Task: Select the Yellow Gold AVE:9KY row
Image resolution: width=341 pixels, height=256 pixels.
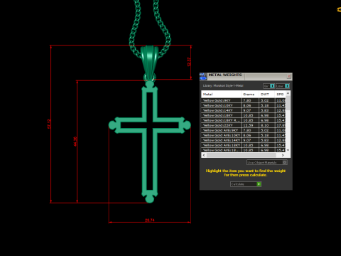Action: tap(243, 130)
